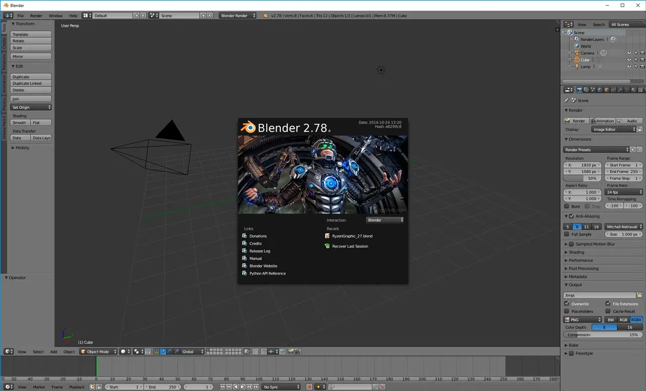Enable the Full Sample checkbox
The height and width of the screenshot is (391, 646).
(567, 234)
